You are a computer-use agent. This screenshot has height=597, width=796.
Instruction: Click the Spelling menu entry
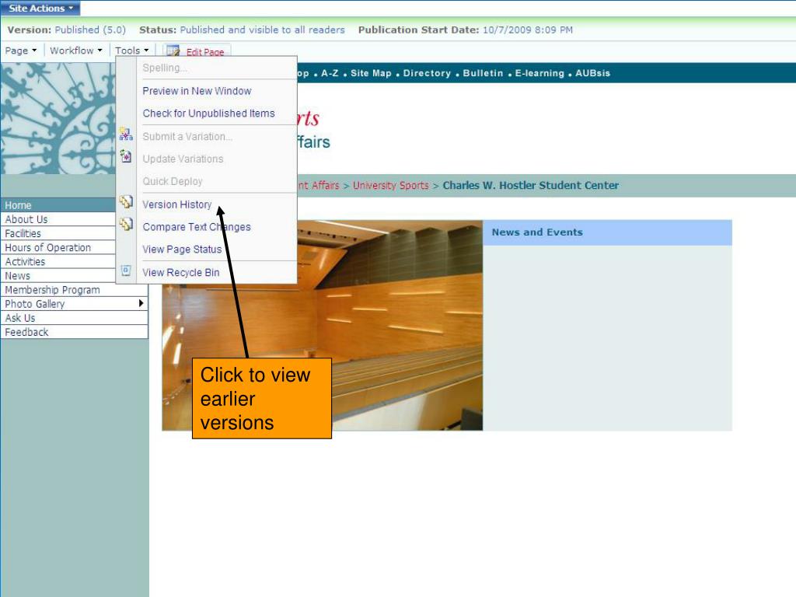[x=165, y=68]
